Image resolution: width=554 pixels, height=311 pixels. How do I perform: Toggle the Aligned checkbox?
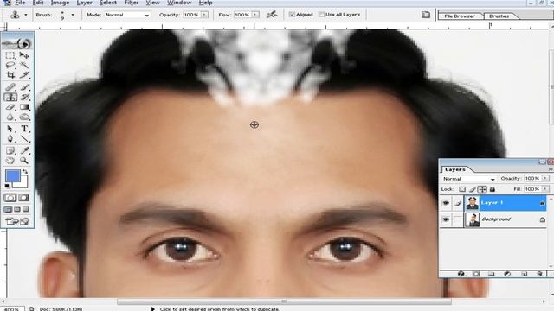click(292, 15)
